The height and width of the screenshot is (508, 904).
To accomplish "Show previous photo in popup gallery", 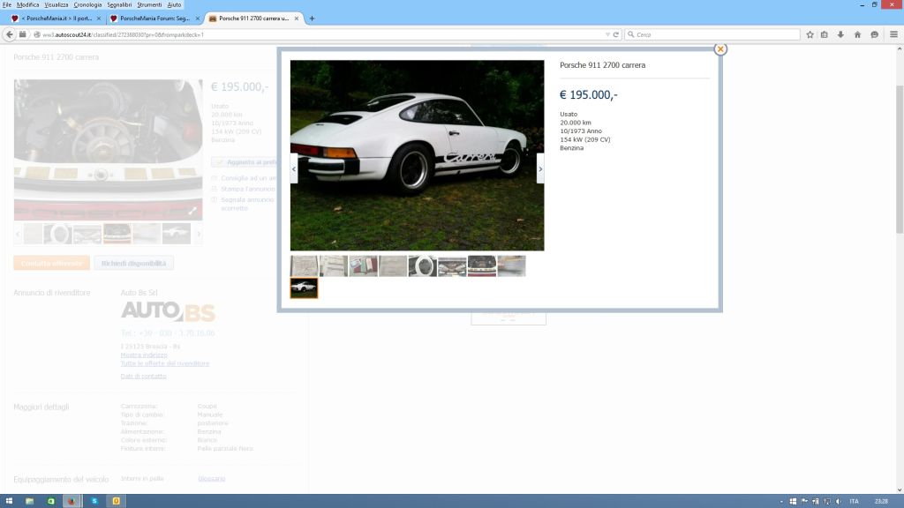I will coord(294,168).
